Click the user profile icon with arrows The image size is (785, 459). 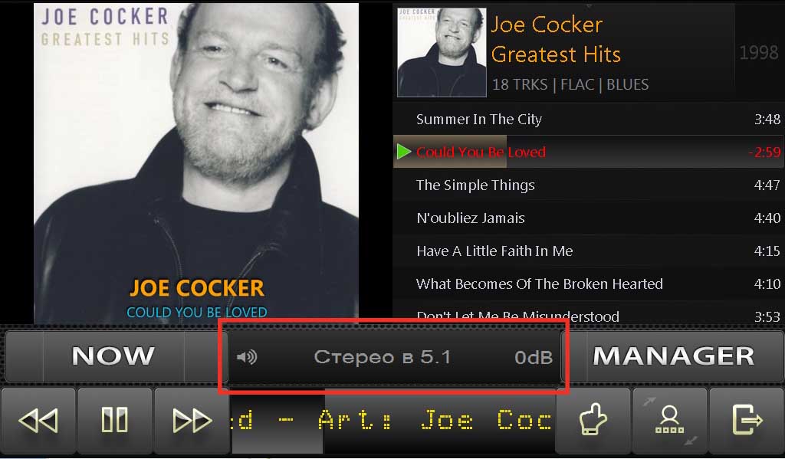tap(670, 419)
